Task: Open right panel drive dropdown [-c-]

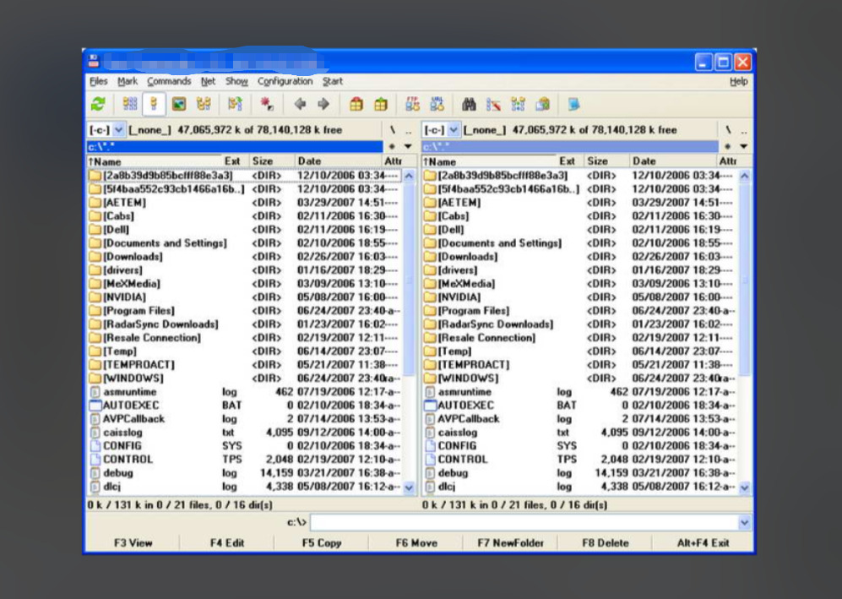Action: pyautogui.click(x=454, y=130)
